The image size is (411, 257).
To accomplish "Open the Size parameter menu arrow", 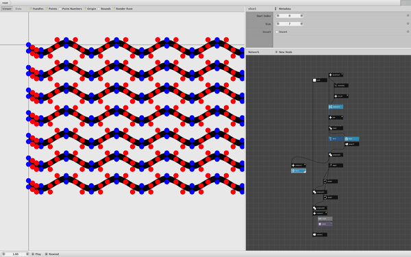I will 408,24.
